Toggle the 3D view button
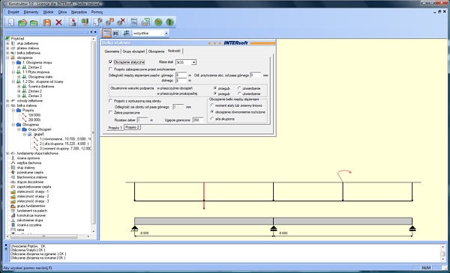The image size is (450, 273). pyautogui.click(x=115, y=33)
